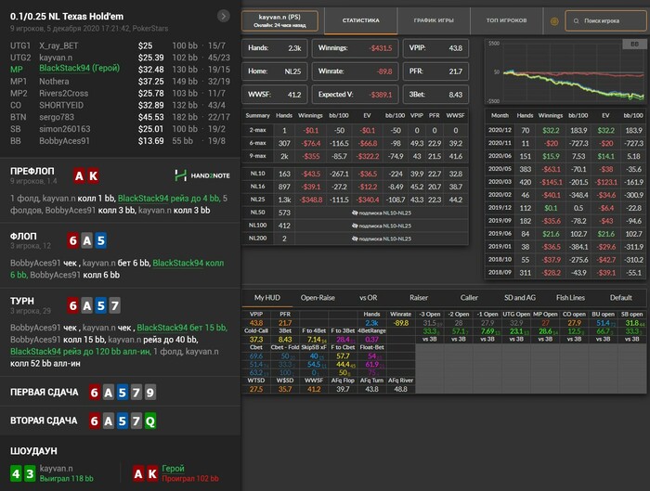This screenshot has height=491, width=650.
Task: Click the 9 card in first runout
Action: (x=150, y=393)
